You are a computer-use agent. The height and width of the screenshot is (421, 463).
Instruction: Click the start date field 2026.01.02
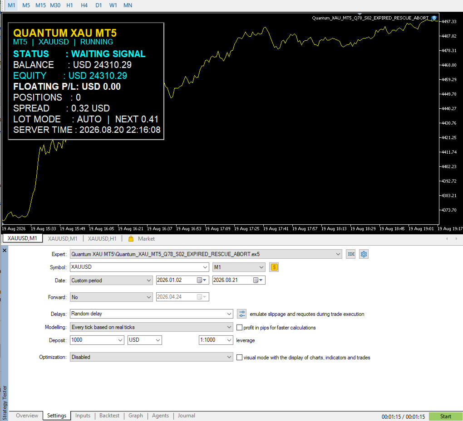[176, 280]
